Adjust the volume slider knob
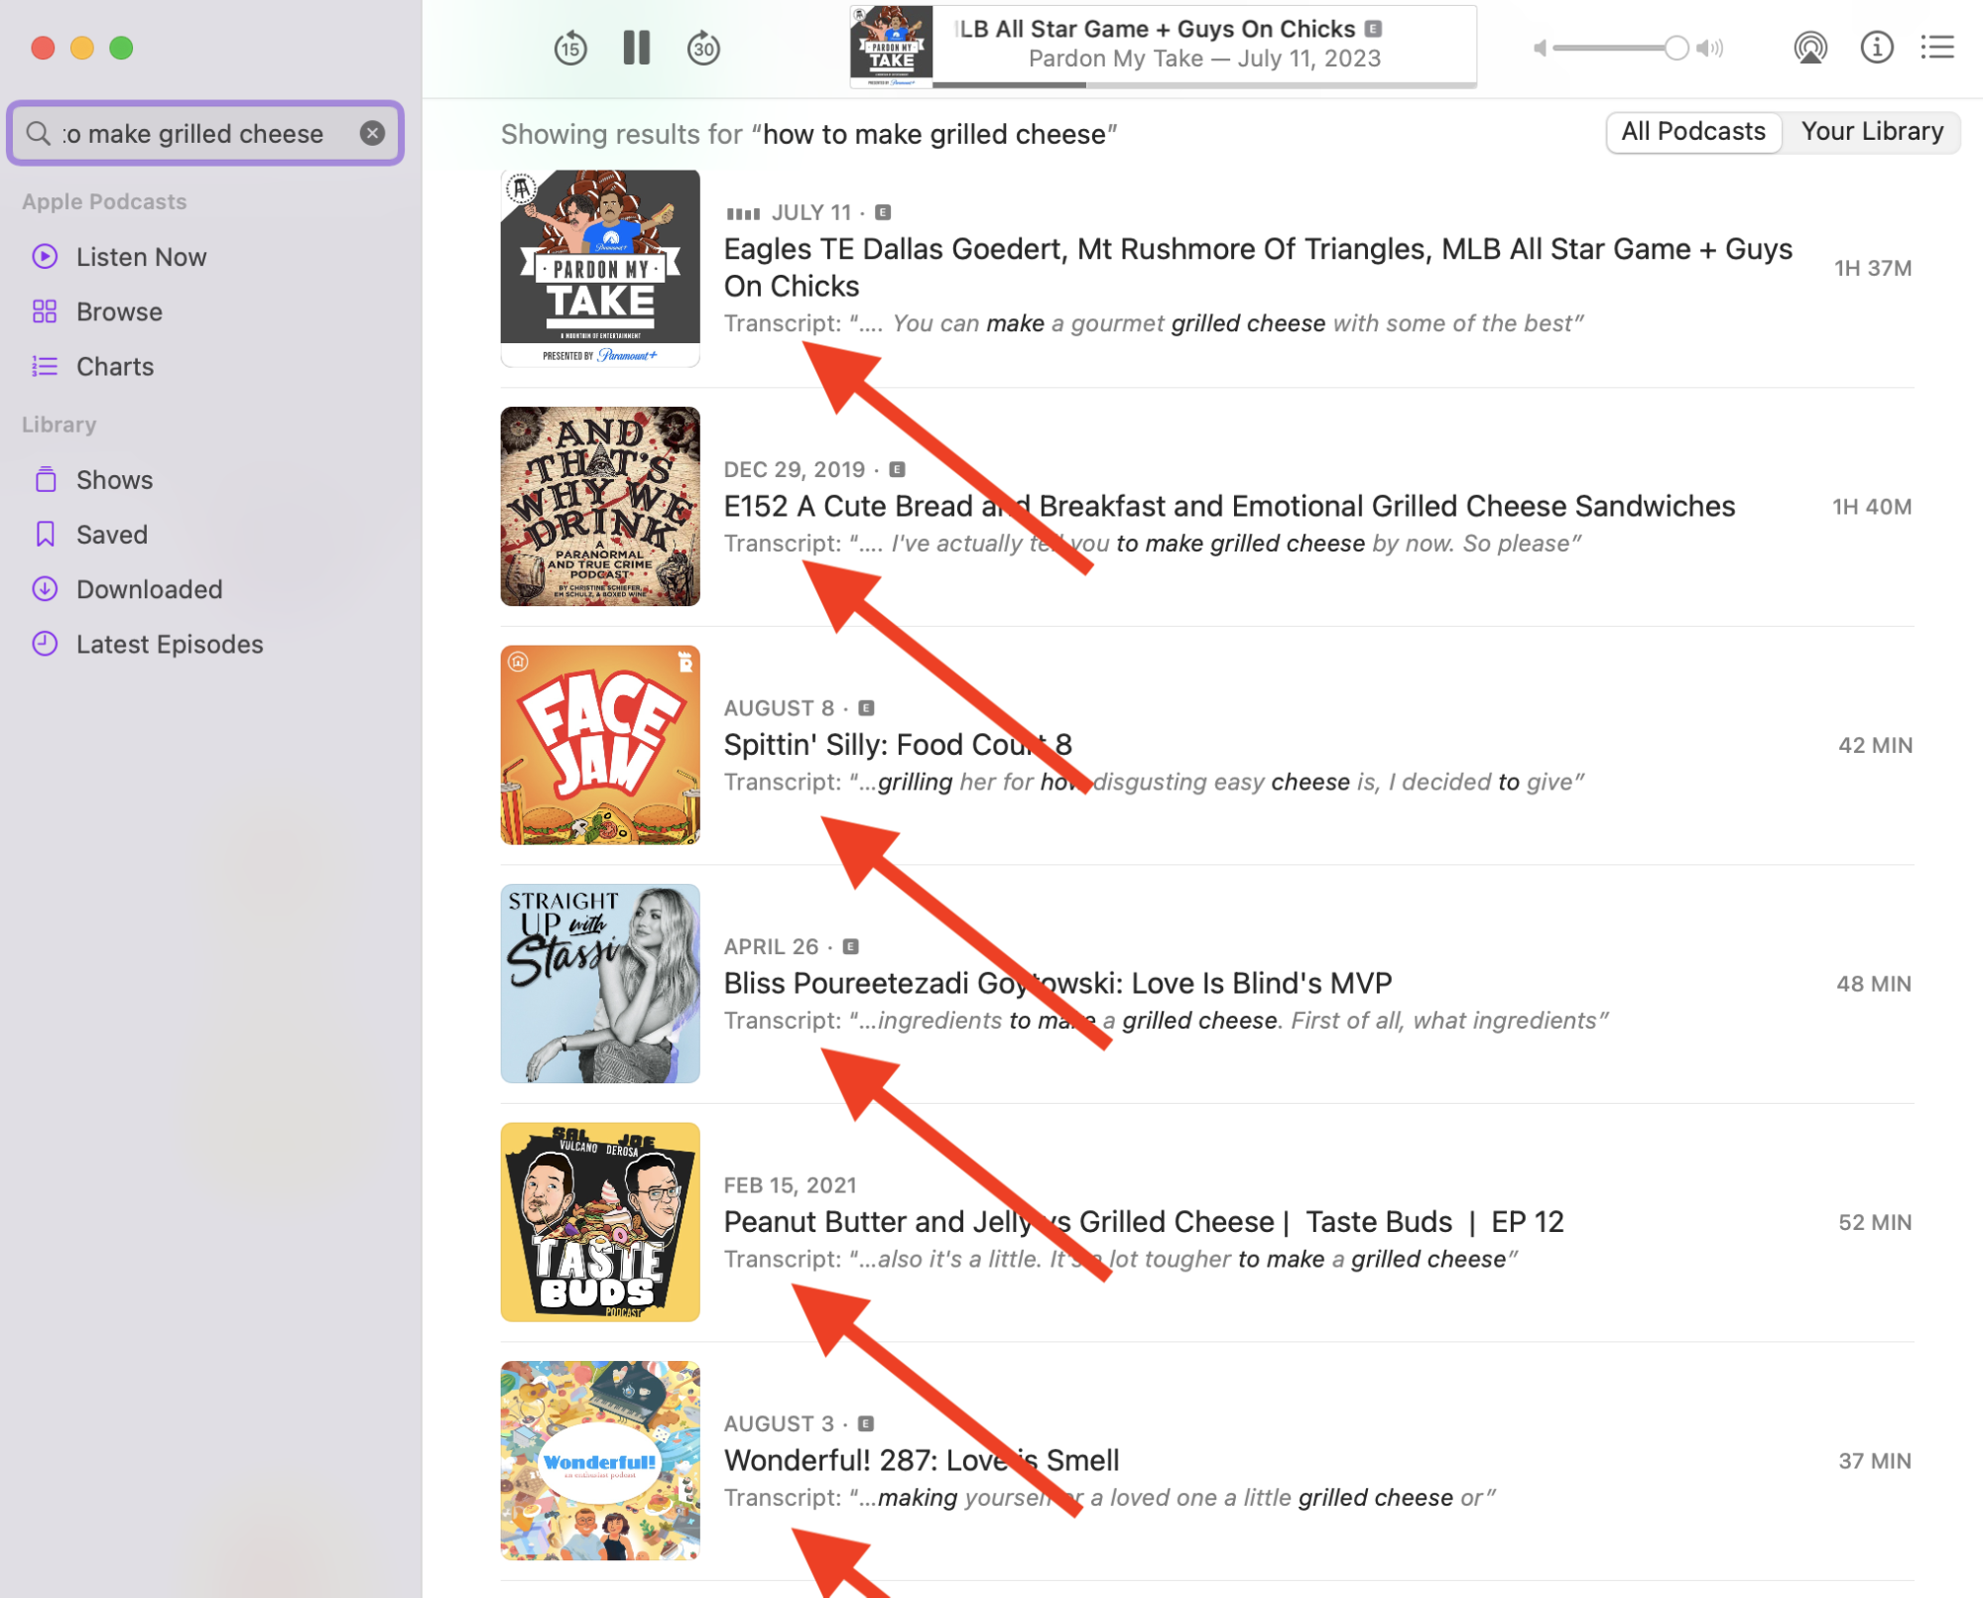The image size is (1983, 1598). (x=1675, y=48)
